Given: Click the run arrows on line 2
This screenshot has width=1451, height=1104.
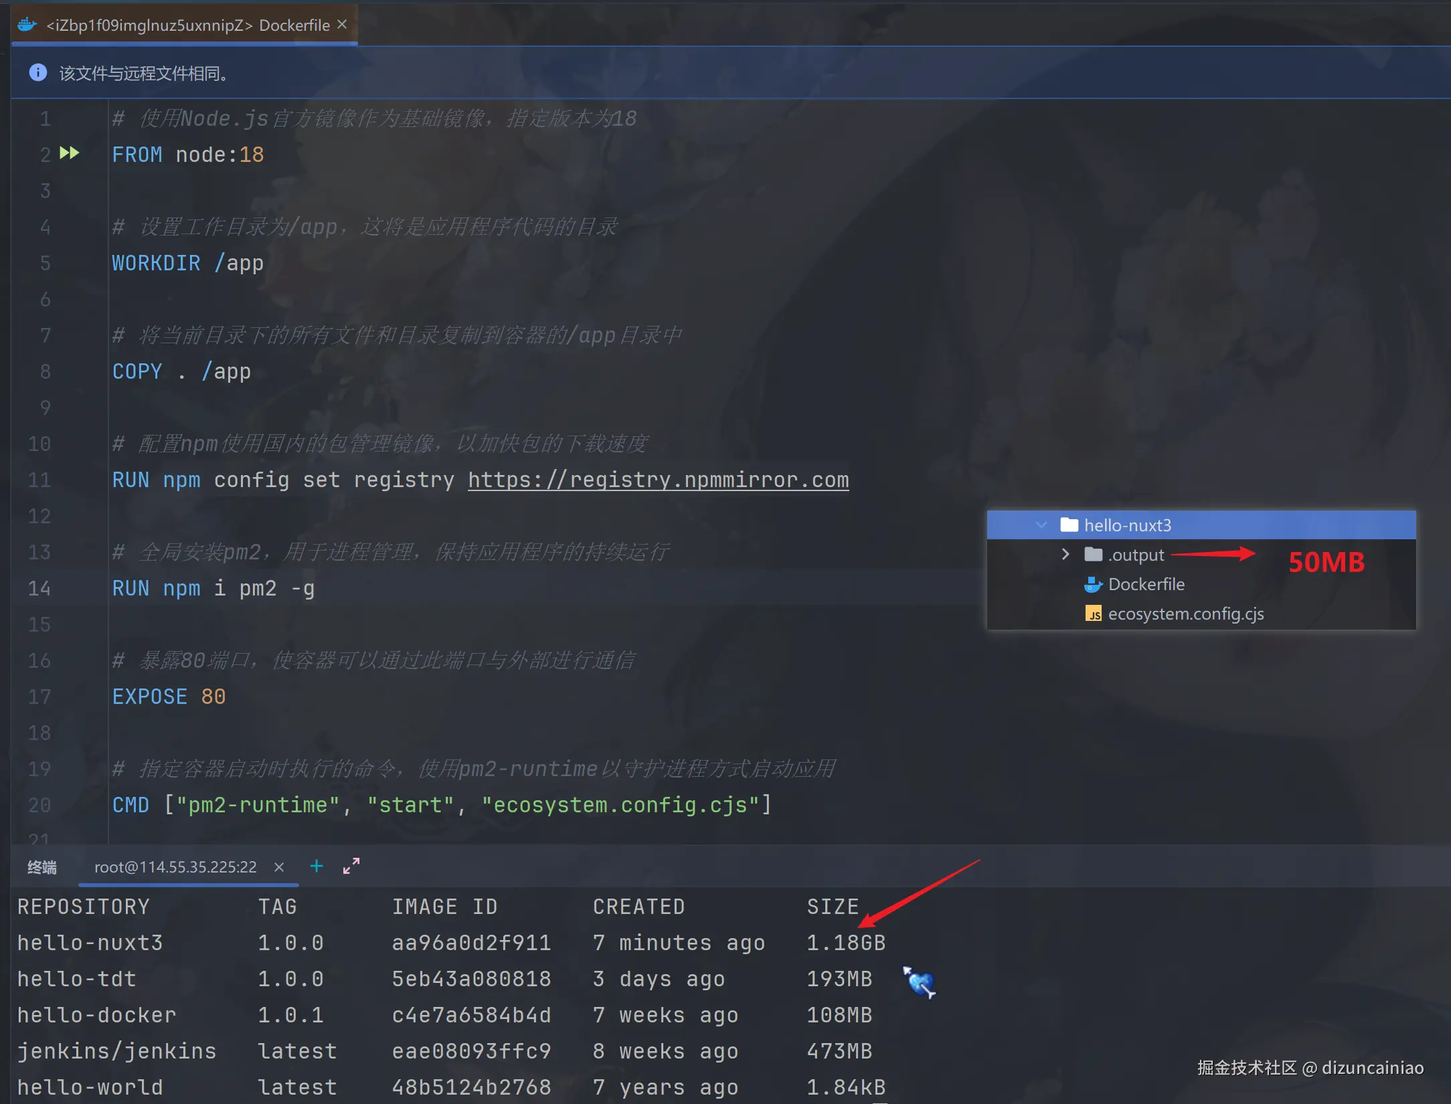Looking at the screenshot, I should (70, 153).
